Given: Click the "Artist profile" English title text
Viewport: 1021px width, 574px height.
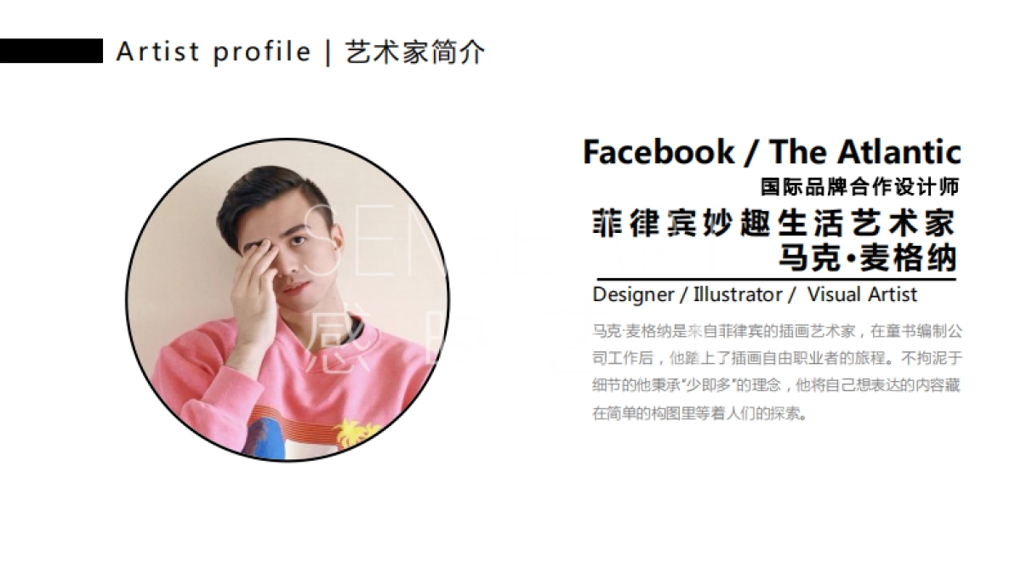Looking at the screenshot, I should click(214, 52).
